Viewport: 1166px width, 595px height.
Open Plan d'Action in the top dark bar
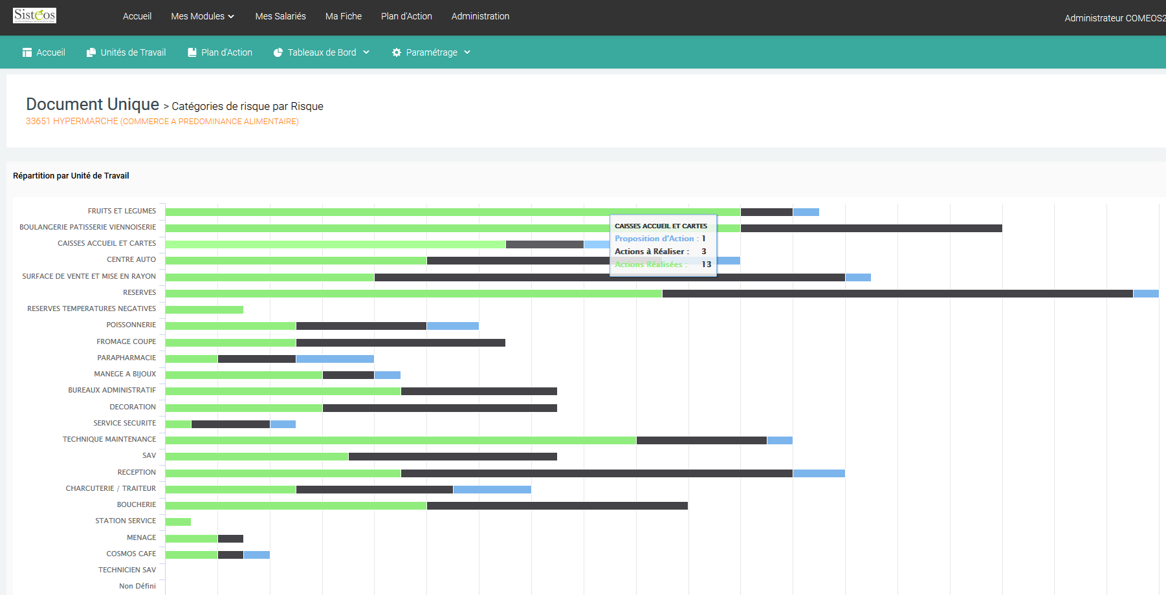[406, 16]
